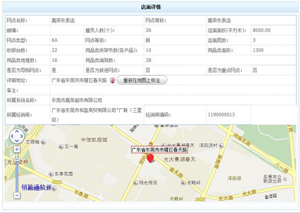300x213 pixels.
Task: Click 又一居 place icon on map
Action: click(x=61, y=147)
